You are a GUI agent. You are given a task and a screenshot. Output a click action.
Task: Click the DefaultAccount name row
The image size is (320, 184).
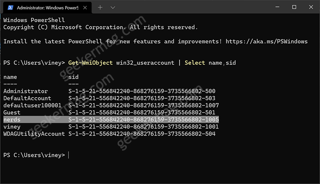(x=27, y=98)
